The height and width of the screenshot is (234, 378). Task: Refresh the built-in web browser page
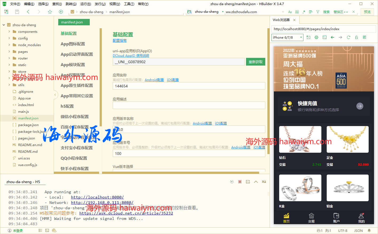348,37
